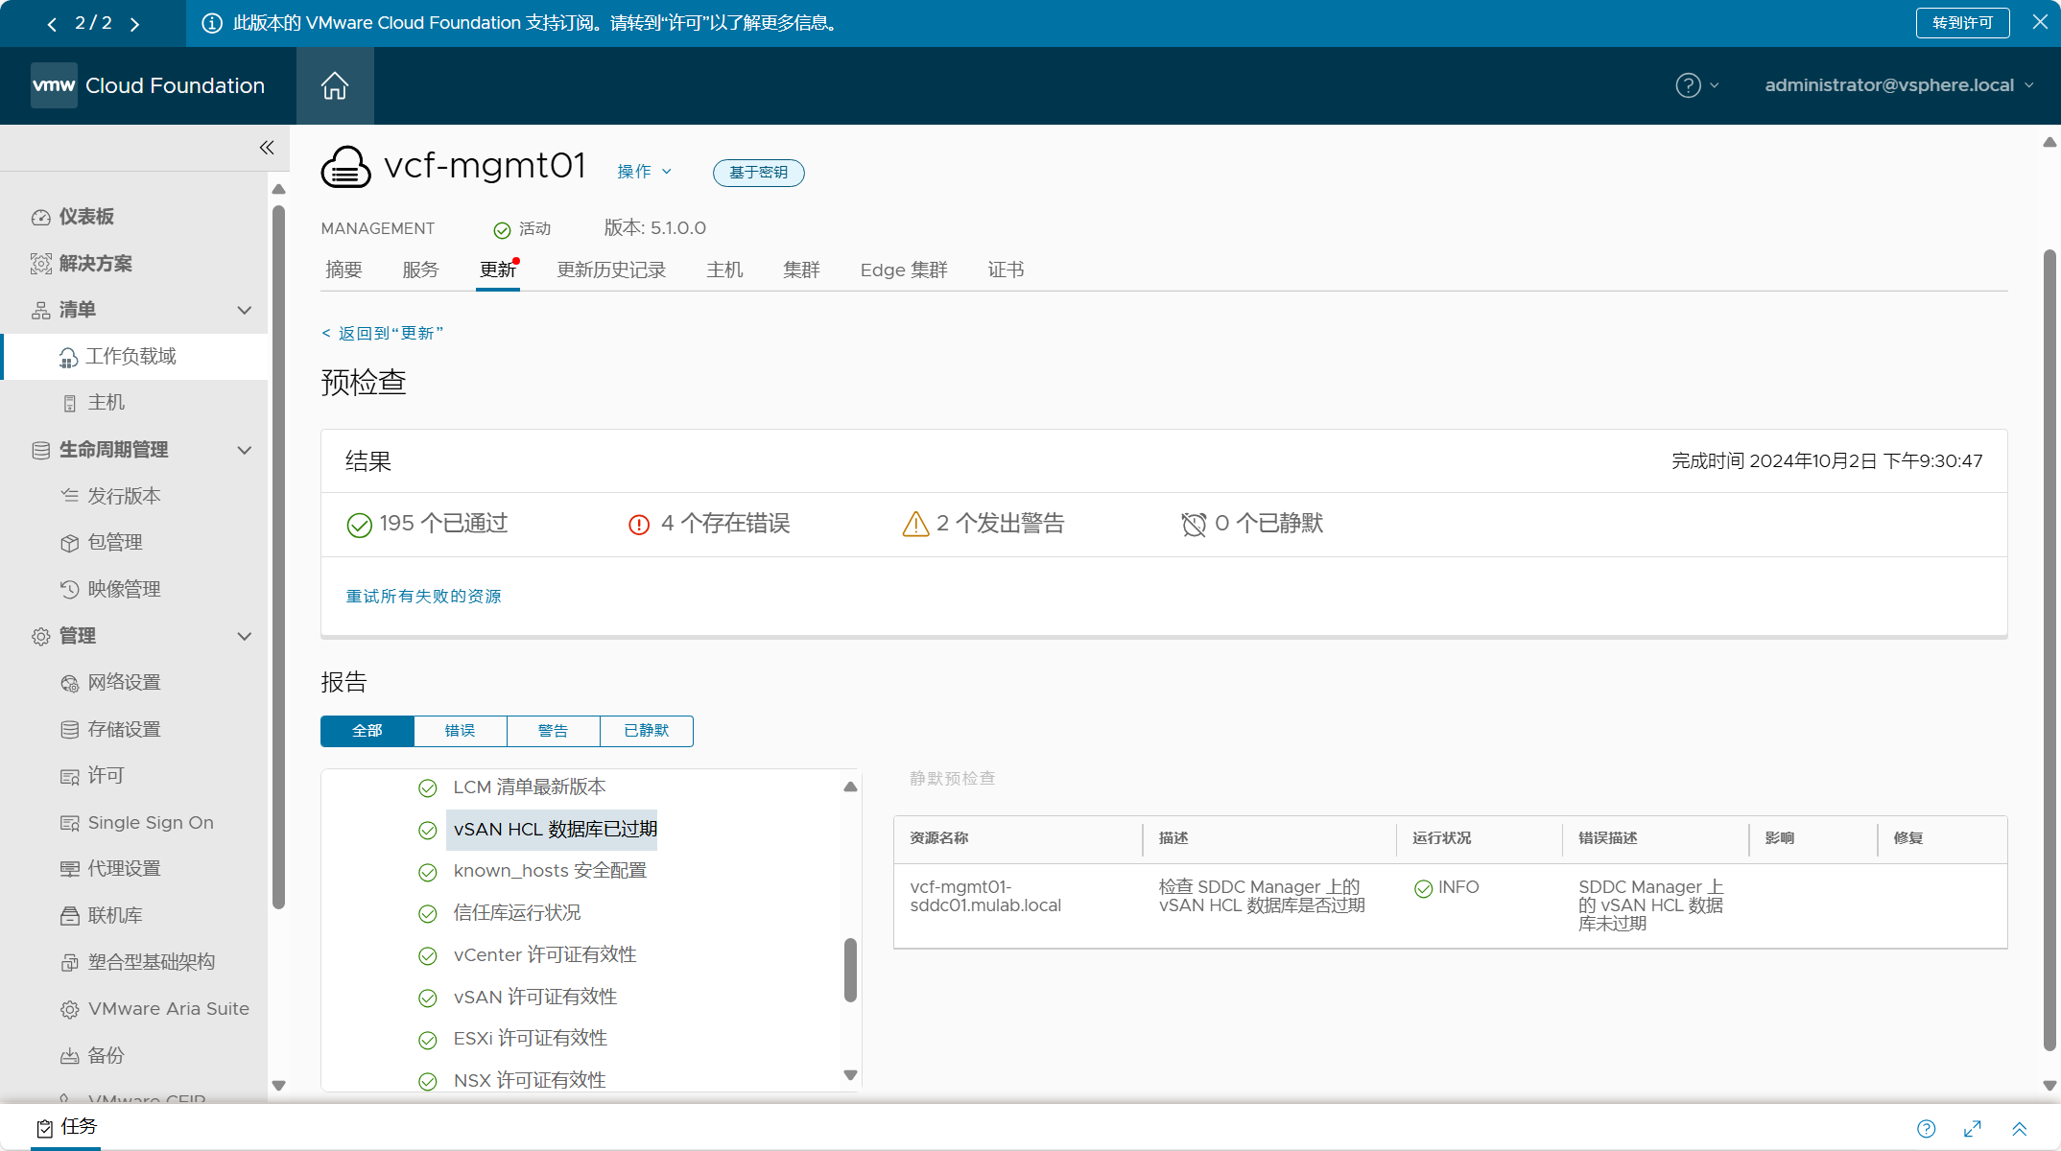Open 代理设置 in sidebar

tap(124, 869)
